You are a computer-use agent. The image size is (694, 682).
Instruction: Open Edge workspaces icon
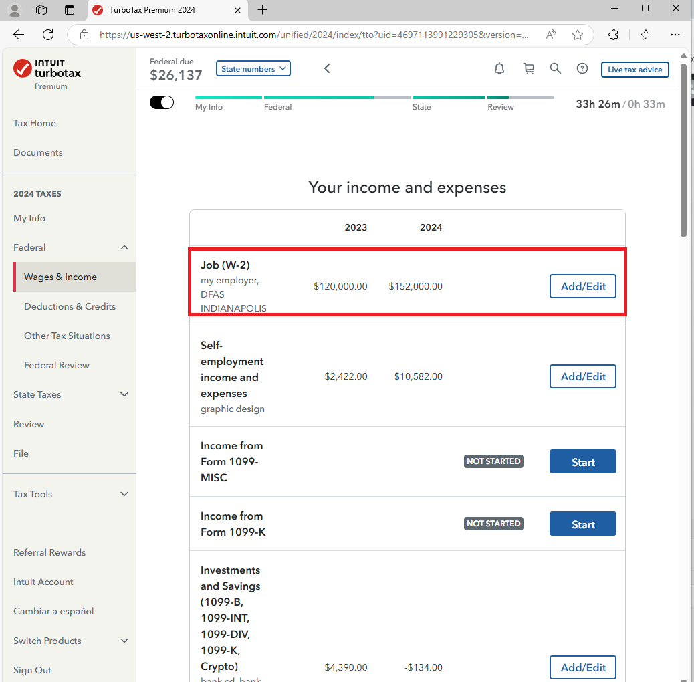[41, 10]
